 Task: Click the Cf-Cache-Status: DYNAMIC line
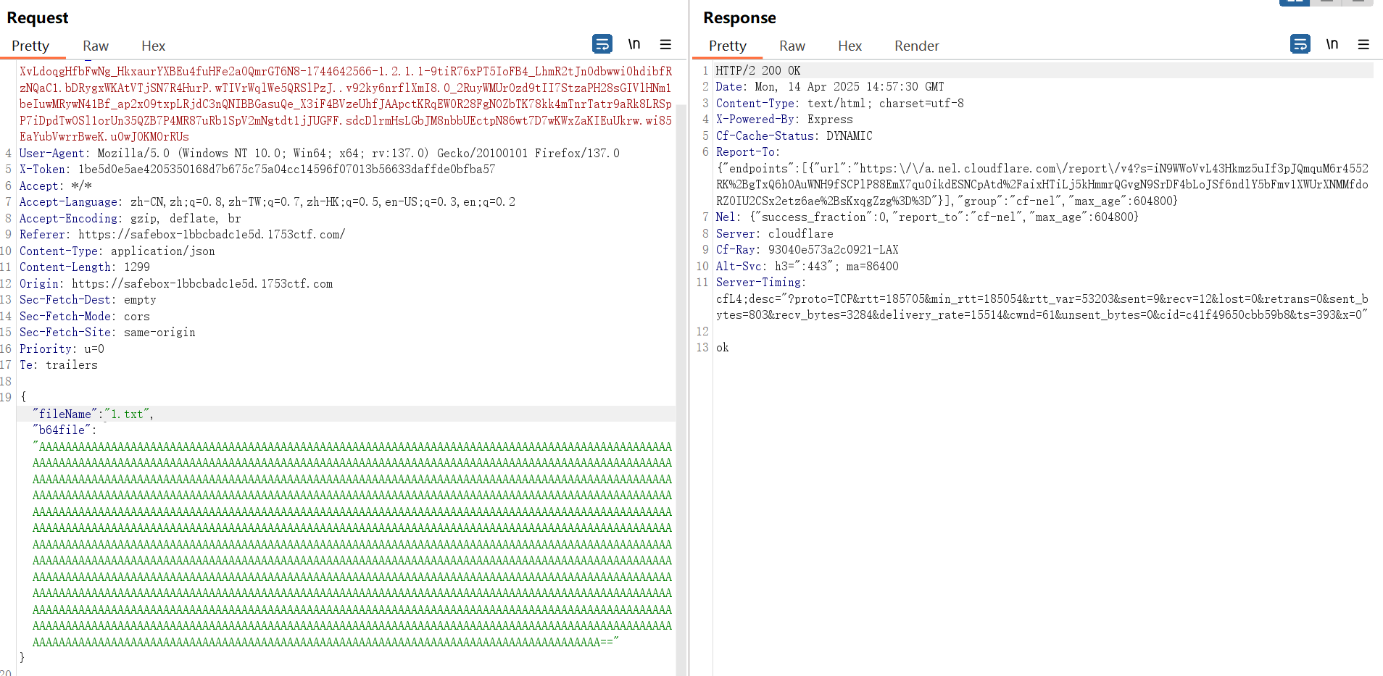(794, 135)
